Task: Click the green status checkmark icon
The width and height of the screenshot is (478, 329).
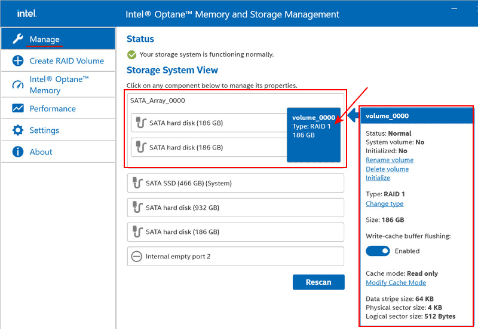Action: [x=132, y=54]
